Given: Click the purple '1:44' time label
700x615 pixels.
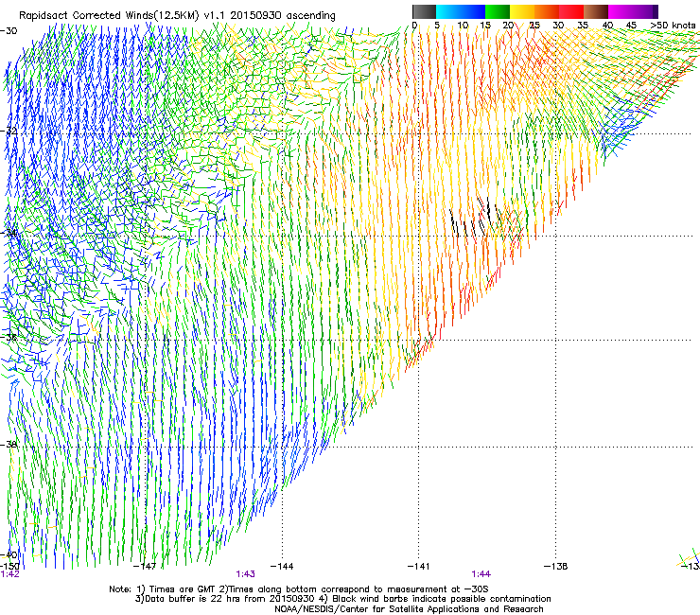Looking at the screenshot, I should 481,574.
